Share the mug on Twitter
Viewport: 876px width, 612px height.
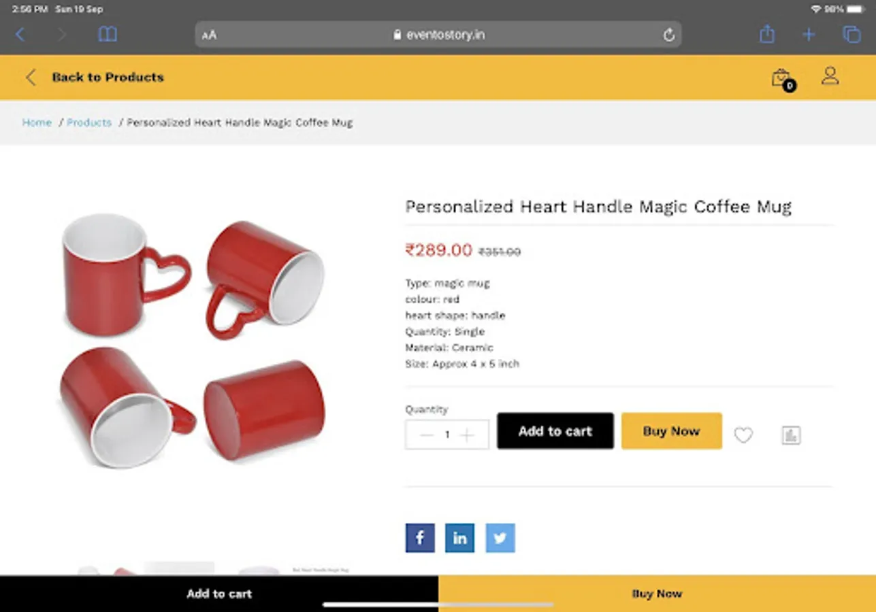click(x=500, y=537)
